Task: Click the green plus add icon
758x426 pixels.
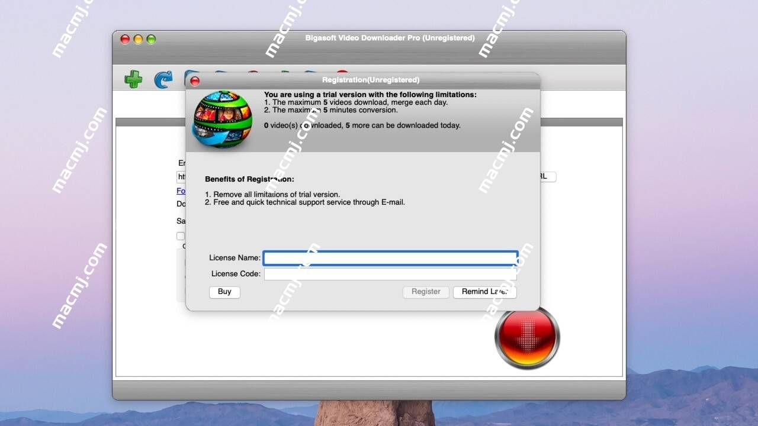Action: pyautogui.click(x=133, y=79)
